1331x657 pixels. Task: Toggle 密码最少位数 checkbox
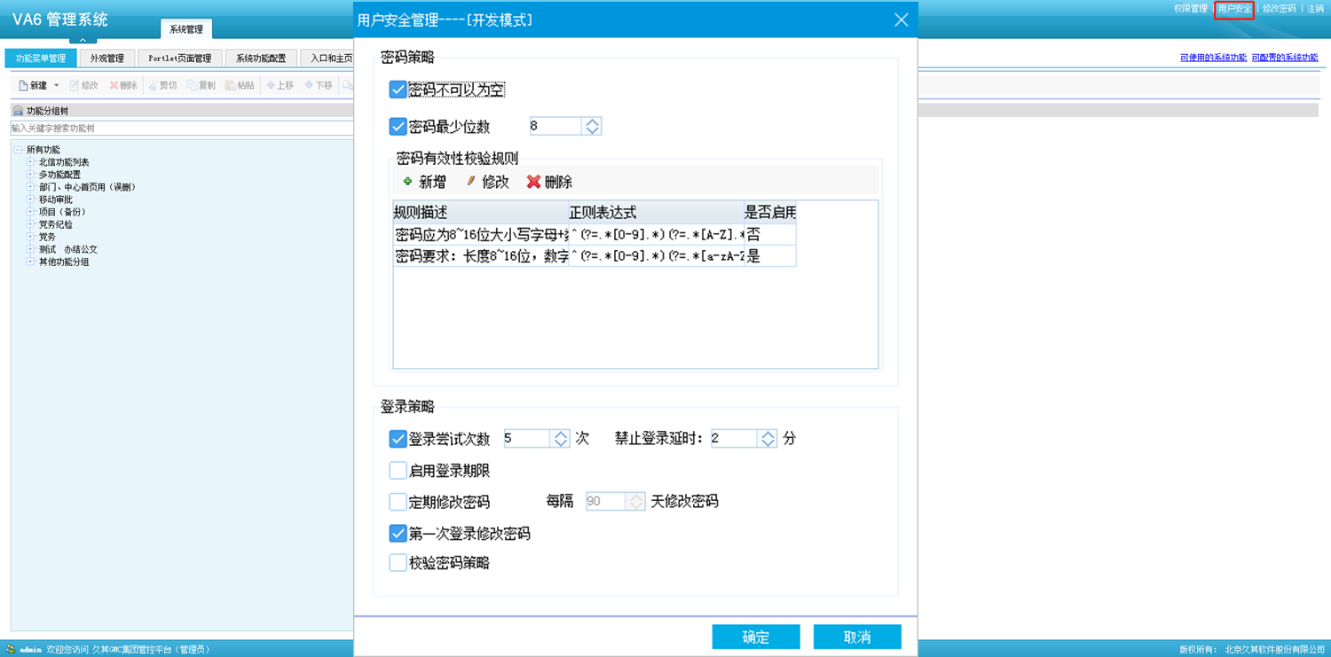[x=398, y=127]
